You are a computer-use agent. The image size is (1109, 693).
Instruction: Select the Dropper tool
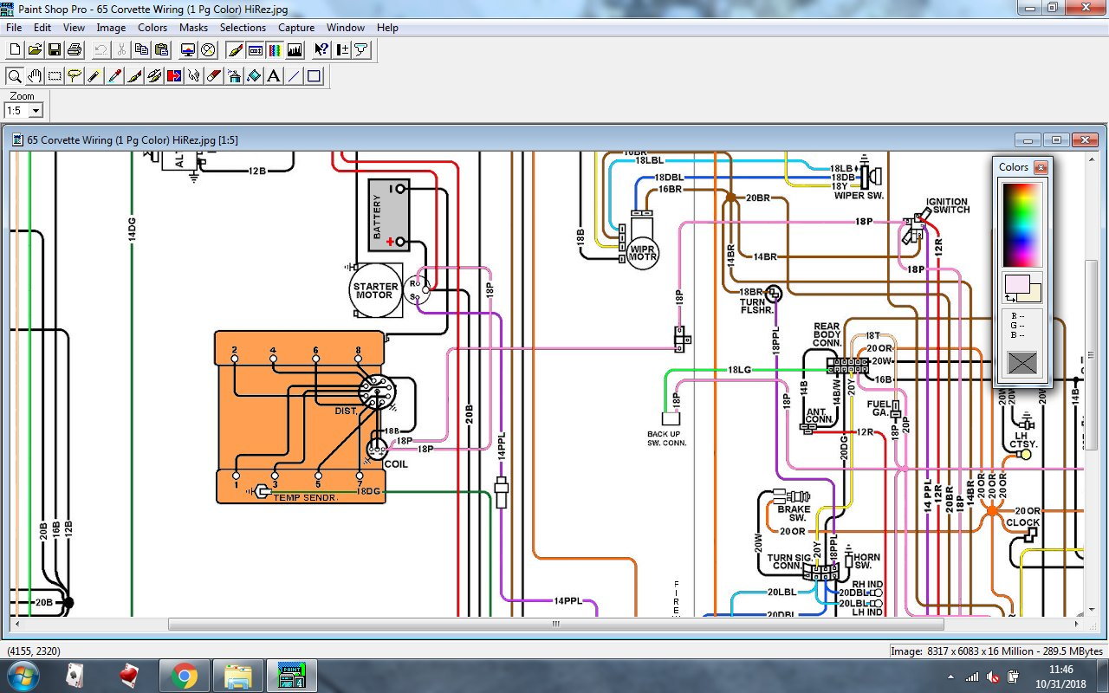coord(114,76)
